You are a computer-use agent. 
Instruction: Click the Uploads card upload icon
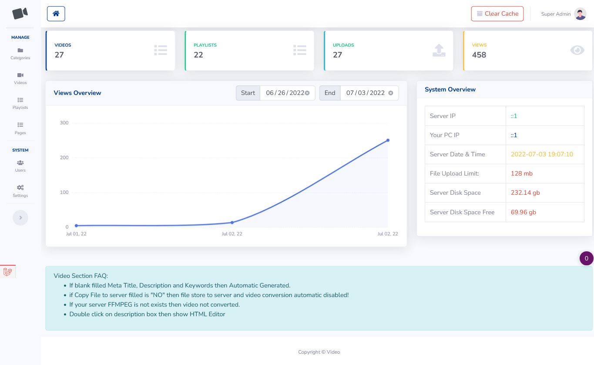pyautogui.click(x=439, y=51)
